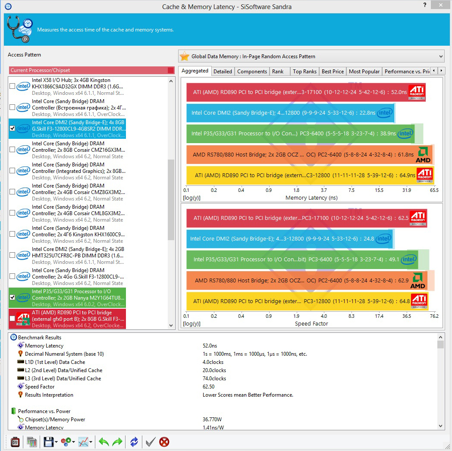Click the line chart graph icon

point(84,442)
